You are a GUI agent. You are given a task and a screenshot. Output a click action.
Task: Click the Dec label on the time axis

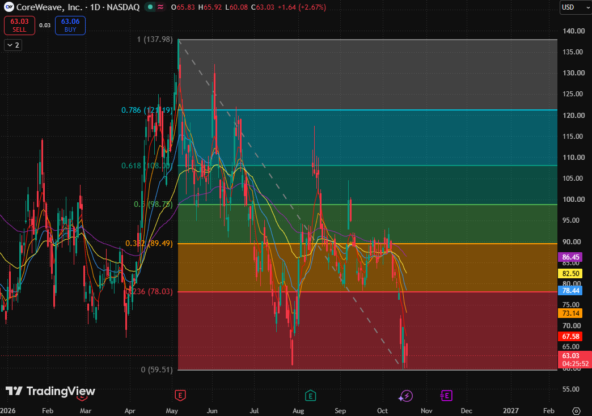click(x=466, y=411)
